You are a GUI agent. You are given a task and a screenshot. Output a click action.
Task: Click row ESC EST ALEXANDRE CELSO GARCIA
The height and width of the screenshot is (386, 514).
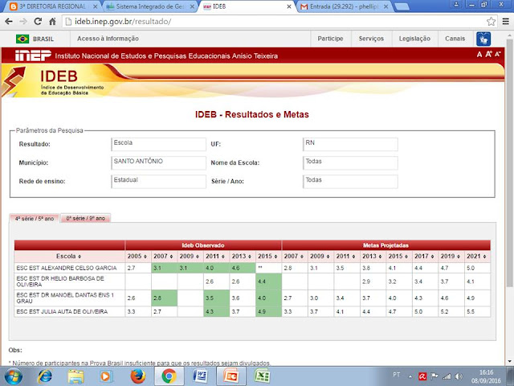click(252, 268)
